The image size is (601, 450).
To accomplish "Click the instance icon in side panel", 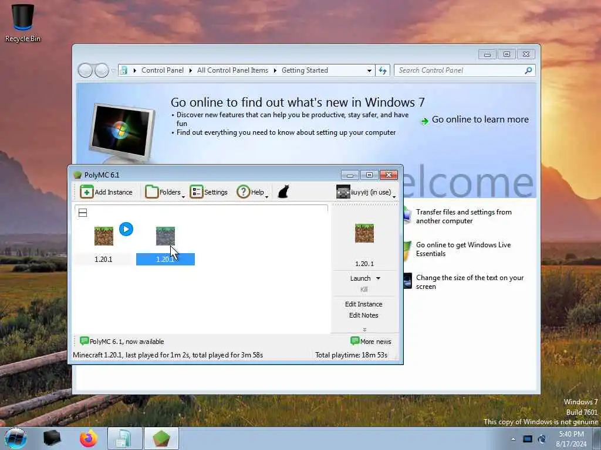I will (364, 233).
